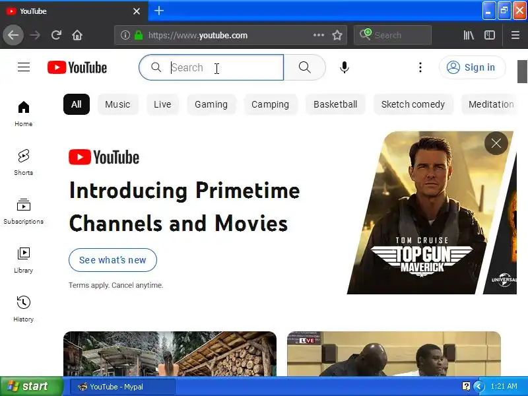Click See what's new button
The image size is (528, 396).
pyautogui.click(x=113, y=260)
